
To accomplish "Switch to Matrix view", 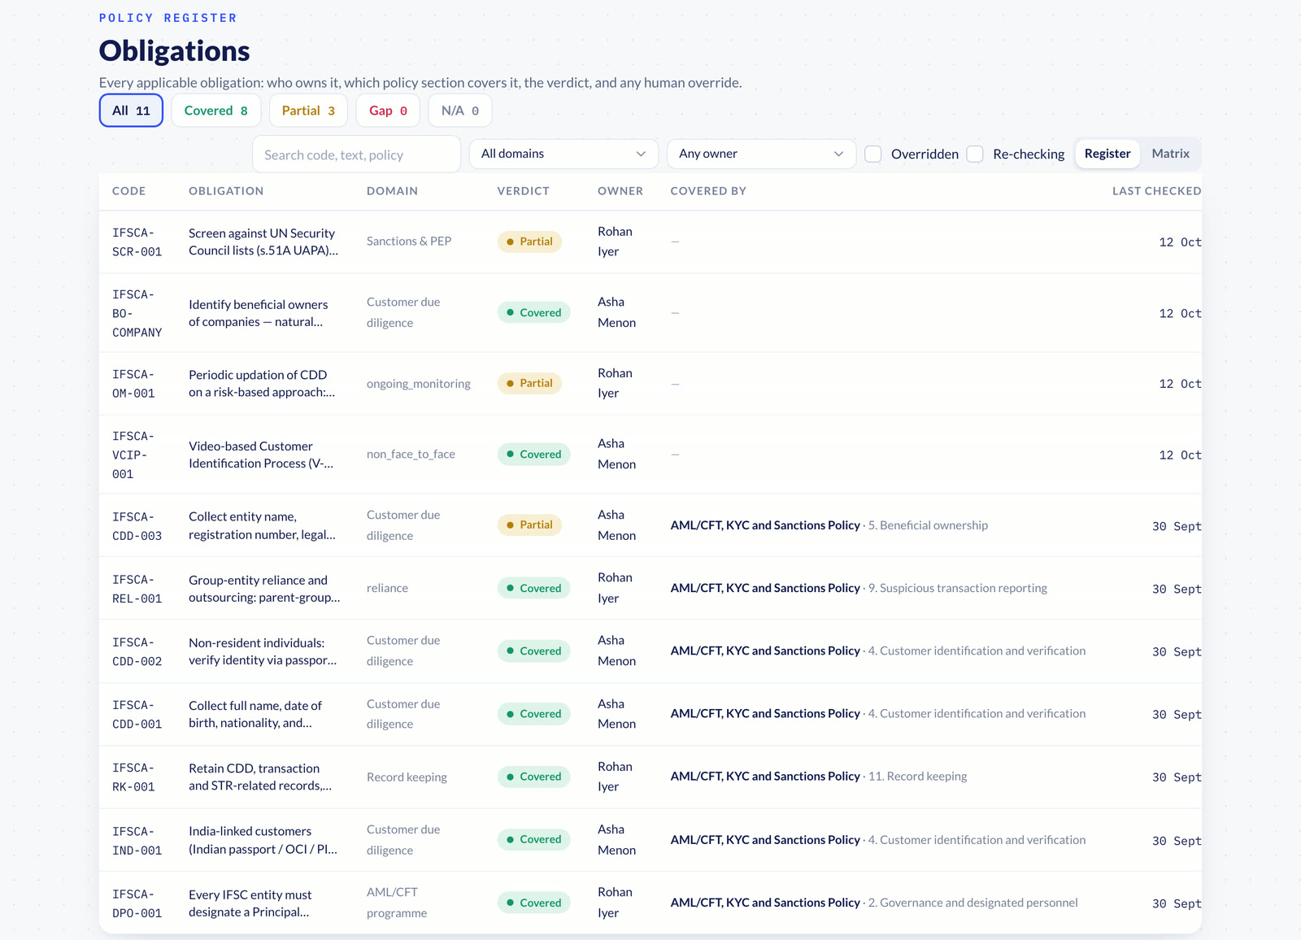I will click(x=1170, y=154).
